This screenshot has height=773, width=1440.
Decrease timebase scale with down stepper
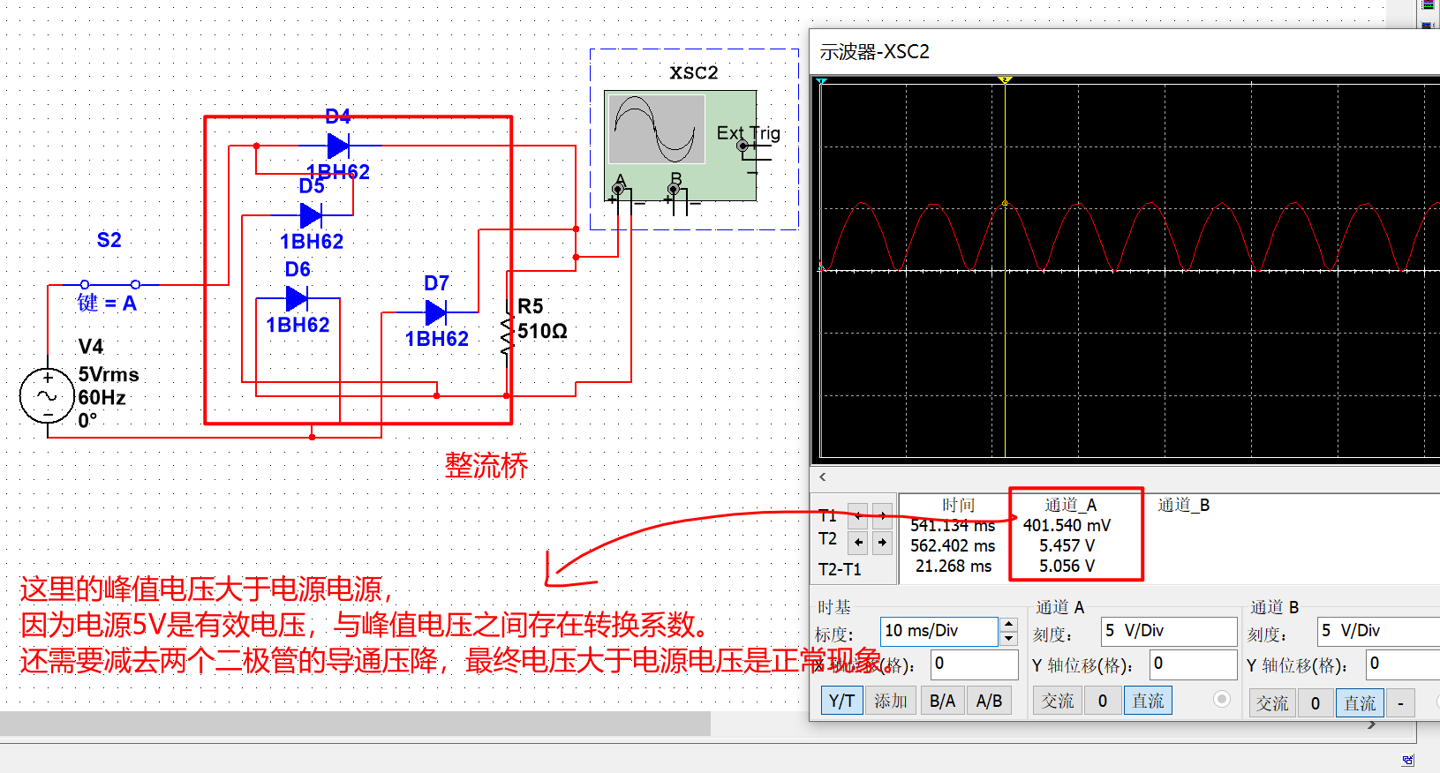tap(1009, 638)
